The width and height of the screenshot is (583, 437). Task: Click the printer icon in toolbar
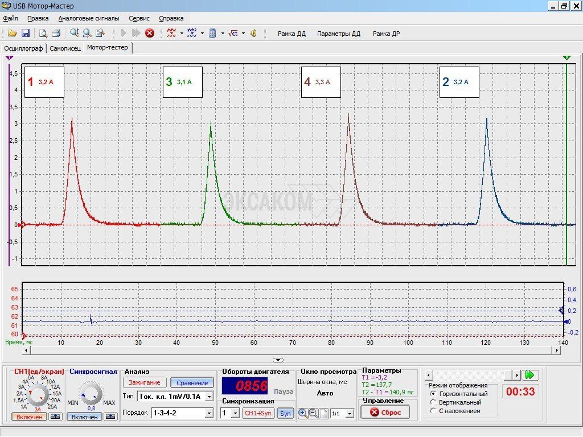[56, 33]
